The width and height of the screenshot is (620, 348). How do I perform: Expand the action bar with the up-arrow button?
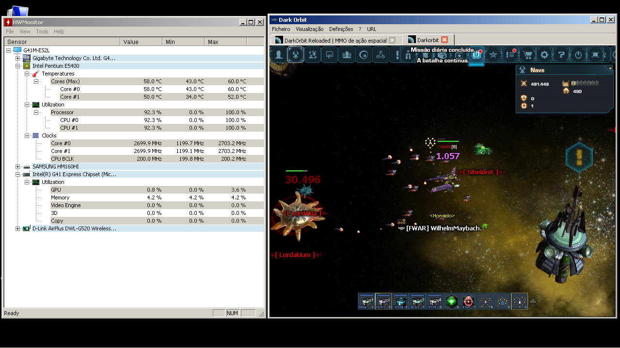pyautogui.click(x=532, y=301)
